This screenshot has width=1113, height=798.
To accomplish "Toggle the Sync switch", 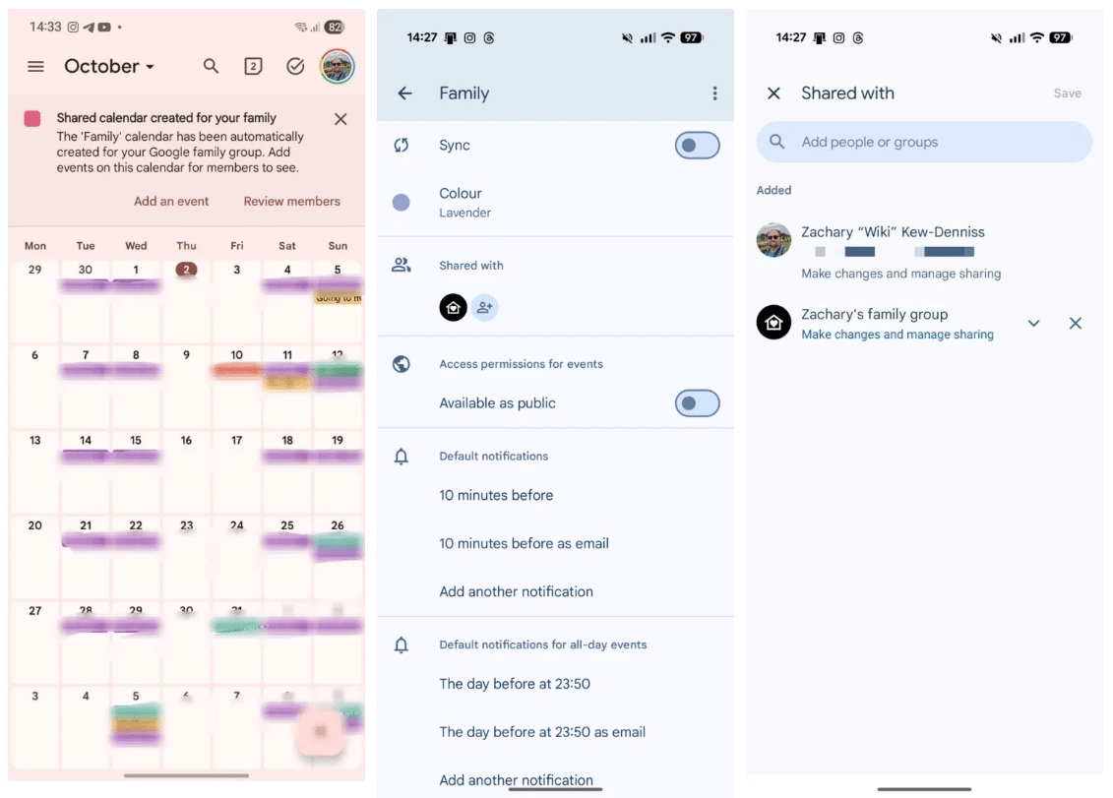I will point(697,146).
